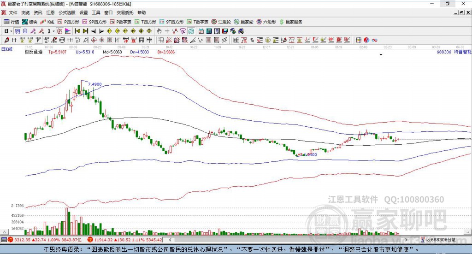Expand dropdown arrow beside candlestick style icon
Image resolution: width=472 pixels, height=254 pixels.
pos(53,31)
